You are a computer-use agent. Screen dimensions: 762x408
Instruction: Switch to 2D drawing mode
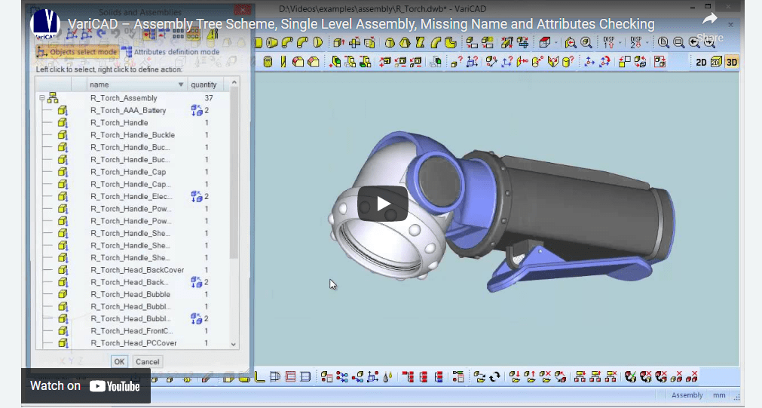[x=701, y=63]
